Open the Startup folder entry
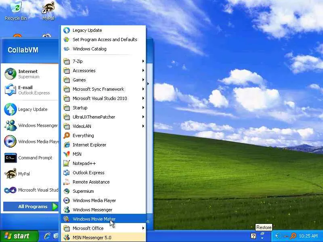This screenshot has width=323, height=242. 103,108
